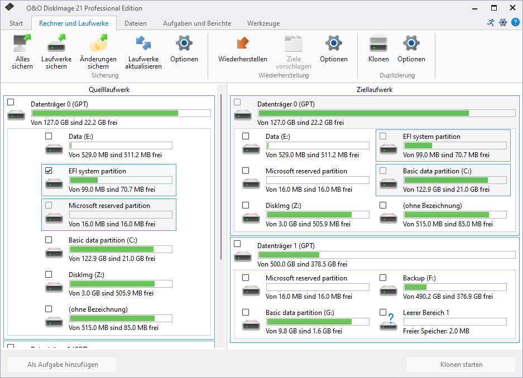
Task: Click source Datenträger 0 drive icon
Action: point(16,115)
